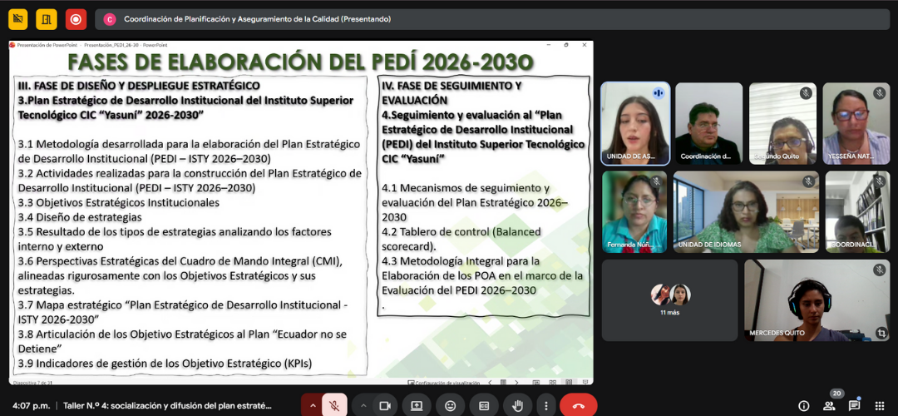
Task: Toggle closed captions
Action: [x=484, y=405]
